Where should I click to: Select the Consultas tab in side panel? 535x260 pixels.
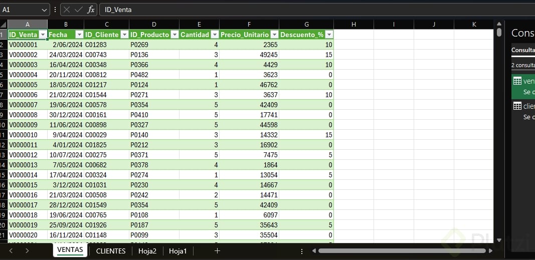point(523,50)
